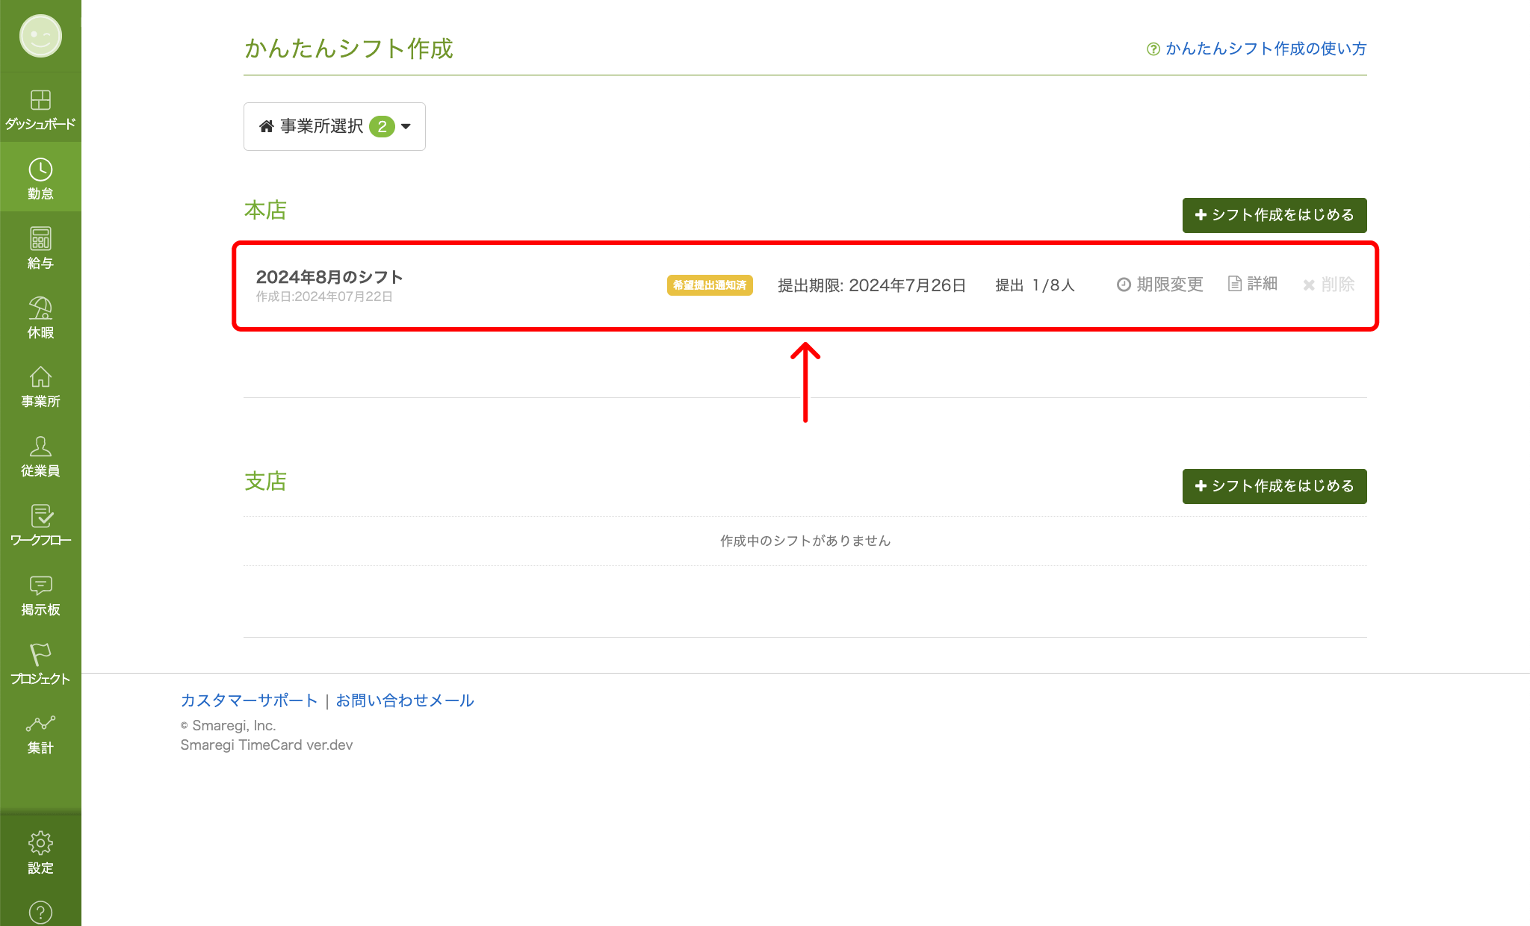Click the 2024年8月のシフト title
This screenshot has height=926, width=1530.
pos(329,277)
